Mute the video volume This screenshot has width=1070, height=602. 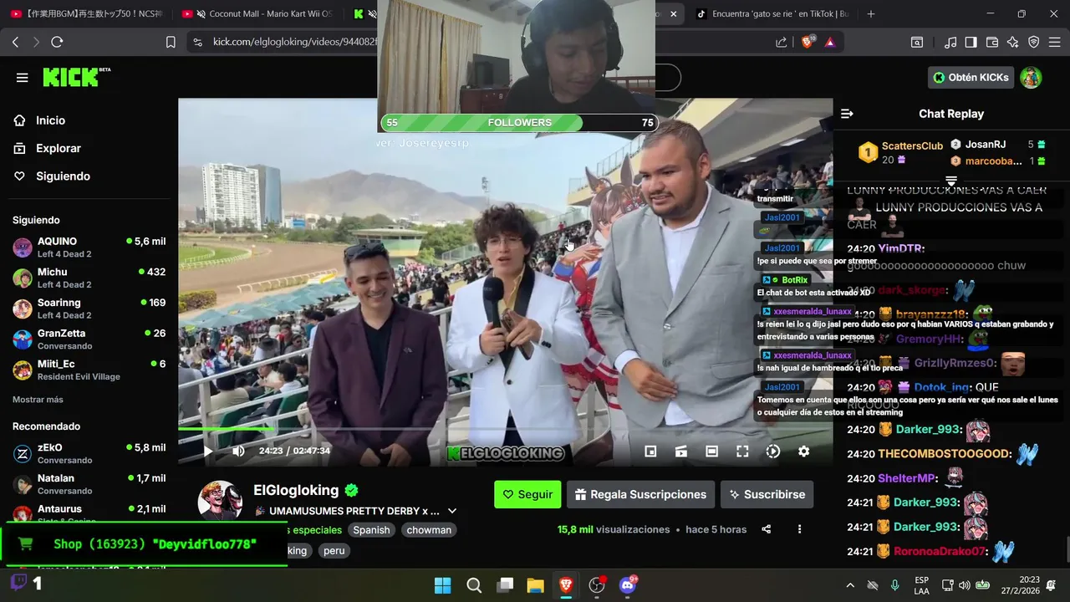238,451
